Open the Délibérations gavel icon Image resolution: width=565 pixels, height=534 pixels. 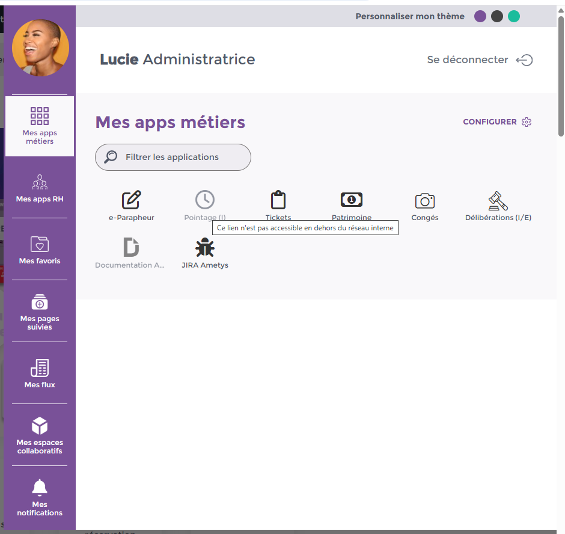[x=498, y=200]
